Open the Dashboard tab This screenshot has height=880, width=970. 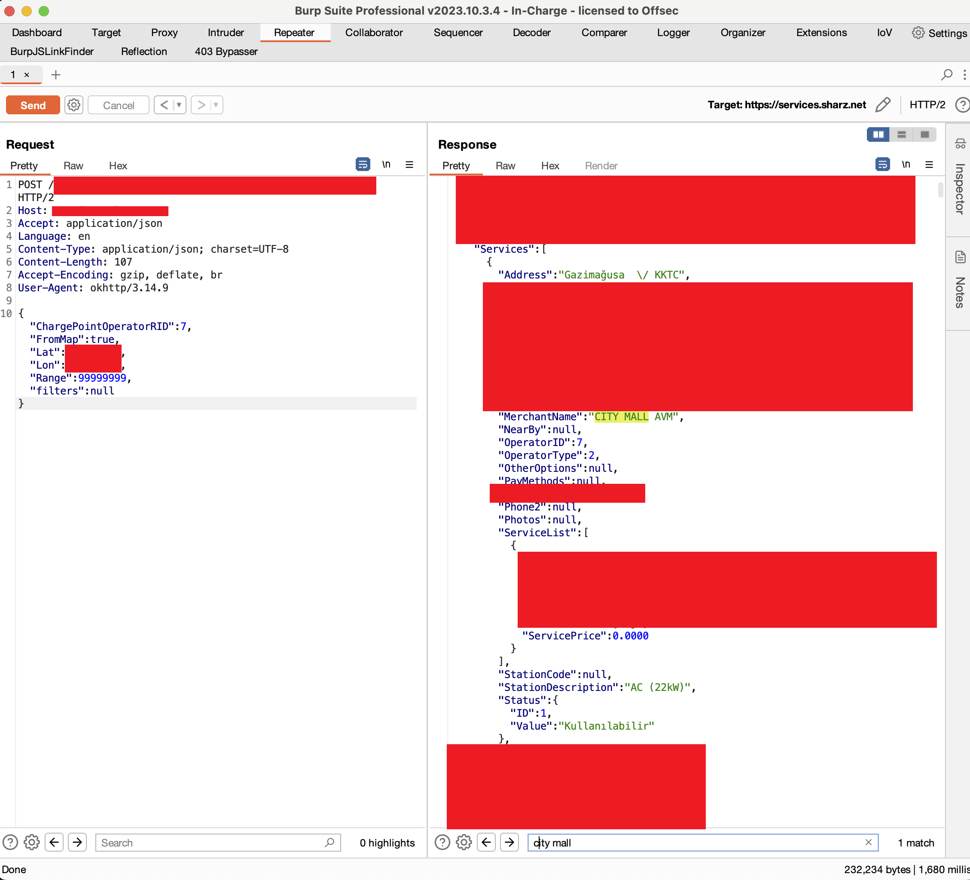pos(37,32)
